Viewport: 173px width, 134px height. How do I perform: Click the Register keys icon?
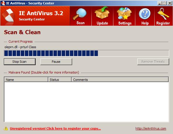point(163,14)
